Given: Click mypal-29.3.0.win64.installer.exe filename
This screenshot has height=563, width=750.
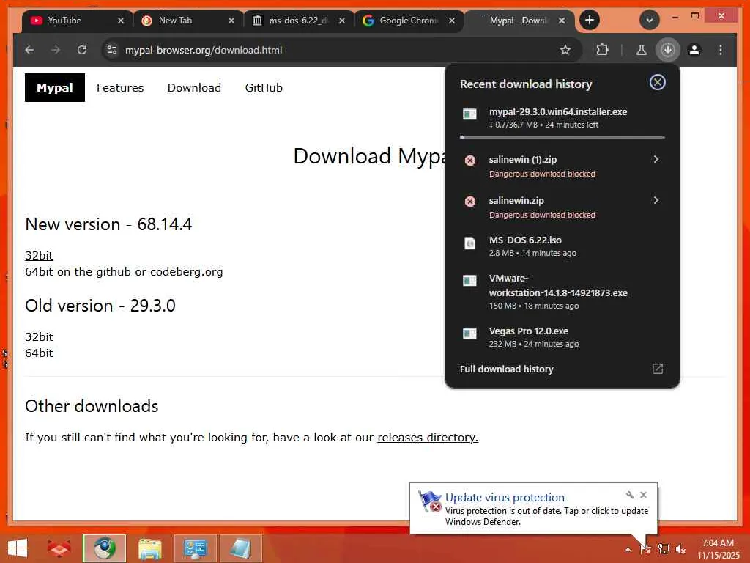Looking at the screenshot, I should coord(557,111).
